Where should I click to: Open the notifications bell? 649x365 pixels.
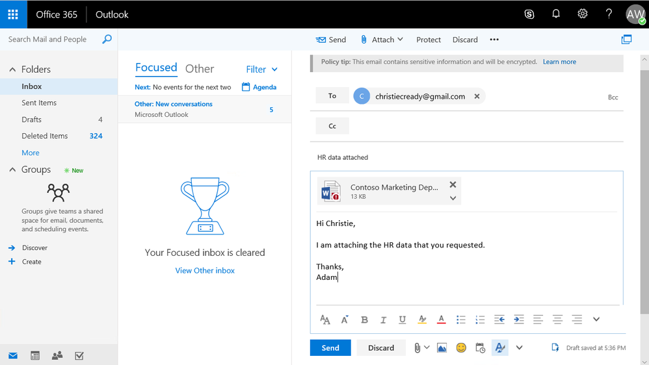click(x=556, y=14)
